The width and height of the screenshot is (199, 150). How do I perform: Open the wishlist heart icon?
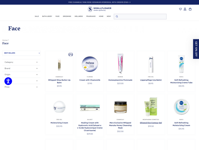click(180, 9)
